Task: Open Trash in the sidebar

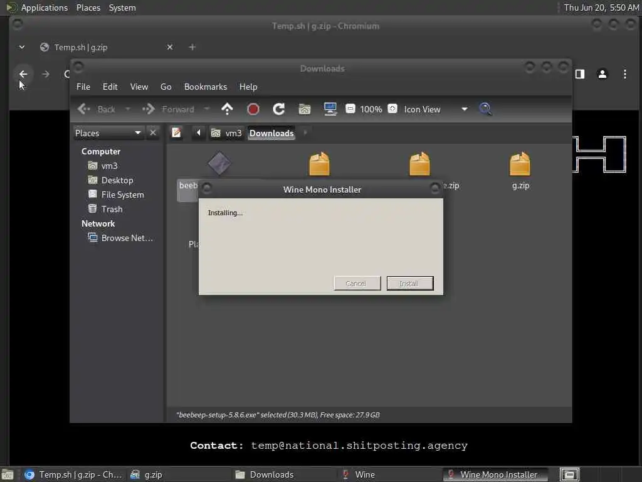Action: click(105, 209)
